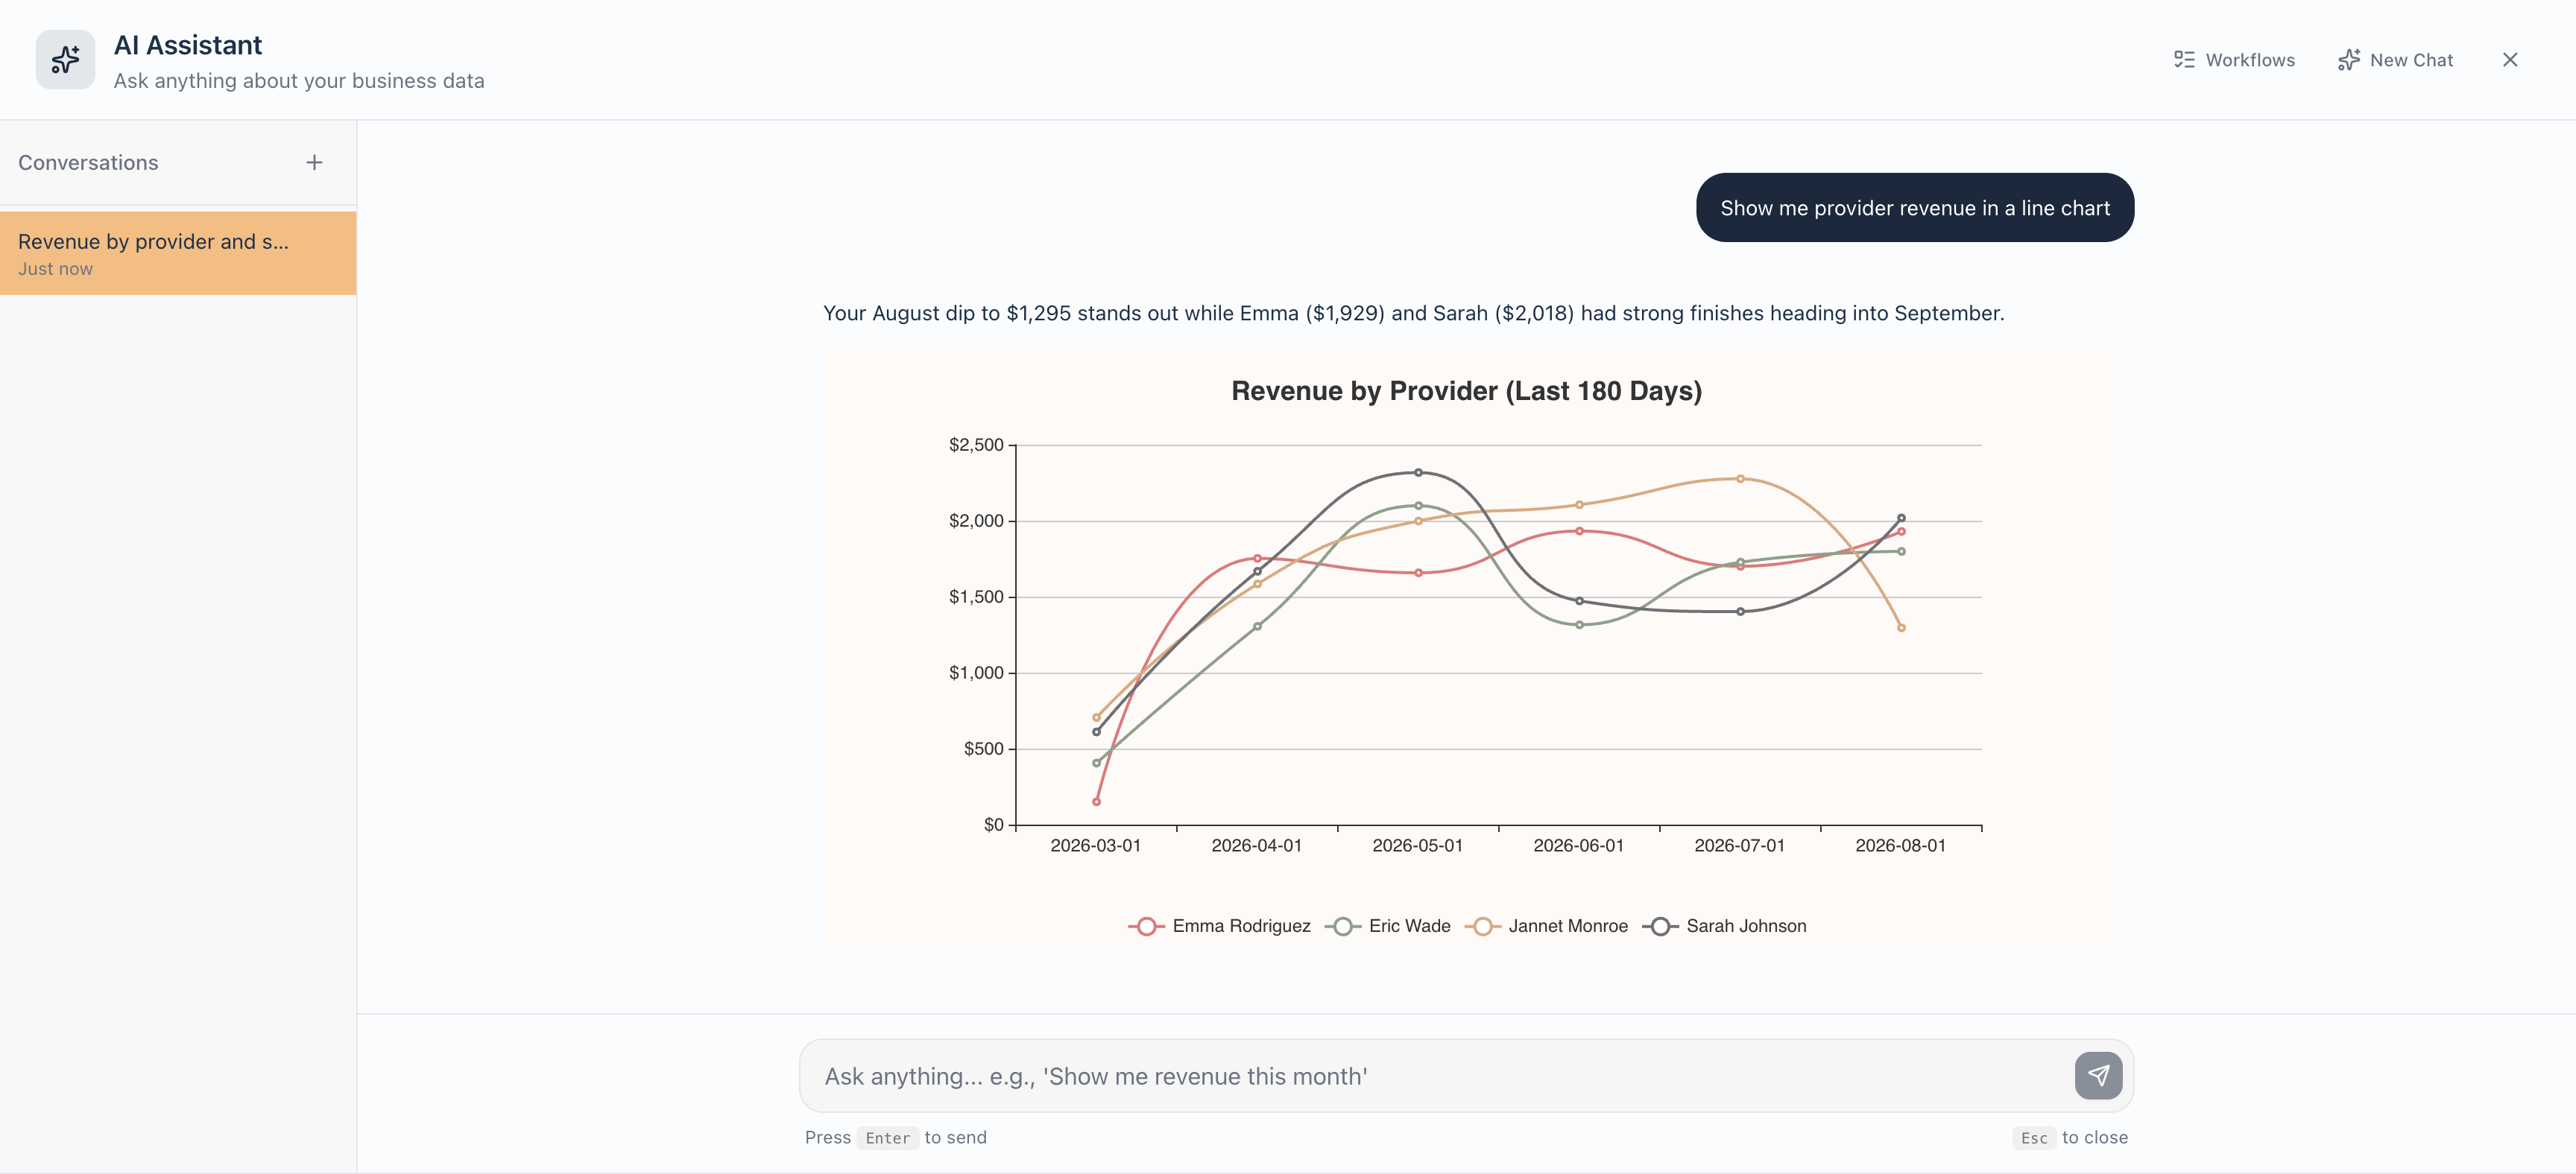
Task: Click the chart title Revenue by Provider
Action: coord(1466,390)
